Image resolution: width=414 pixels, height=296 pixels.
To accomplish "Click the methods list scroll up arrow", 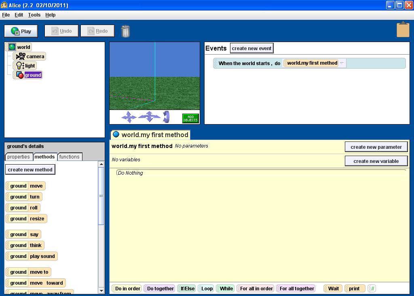I will (101, 164).
